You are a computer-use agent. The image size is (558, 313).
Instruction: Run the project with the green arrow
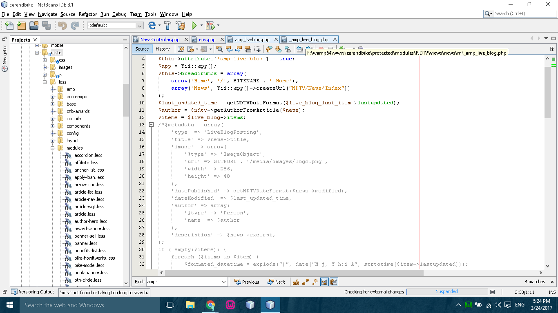pos(194,26)
